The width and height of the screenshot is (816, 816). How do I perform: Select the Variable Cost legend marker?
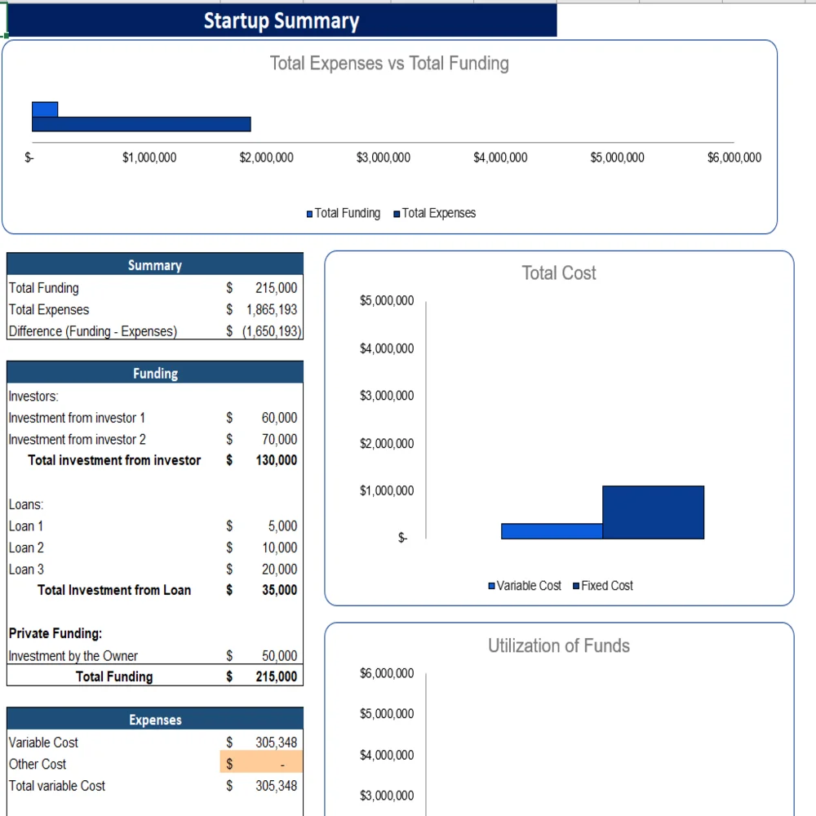point(490,585)
